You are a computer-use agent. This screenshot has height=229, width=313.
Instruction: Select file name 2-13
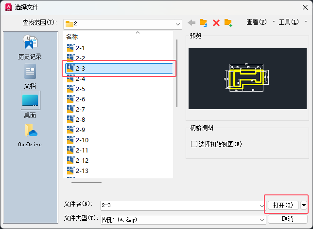[x=82, y=171]
